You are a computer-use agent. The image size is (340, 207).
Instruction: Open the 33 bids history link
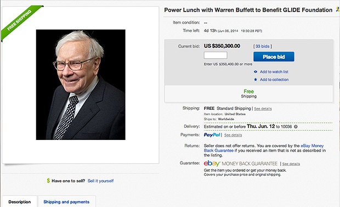coord(262,46)
